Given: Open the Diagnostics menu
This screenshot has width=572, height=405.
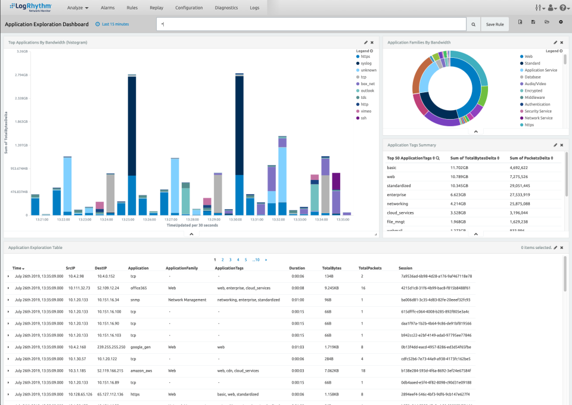Looking at the screenshot, I should tap(226, 8).
